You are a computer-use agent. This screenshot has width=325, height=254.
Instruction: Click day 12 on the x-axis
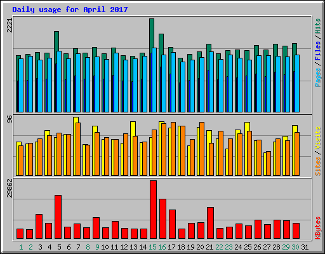(124, 247)
